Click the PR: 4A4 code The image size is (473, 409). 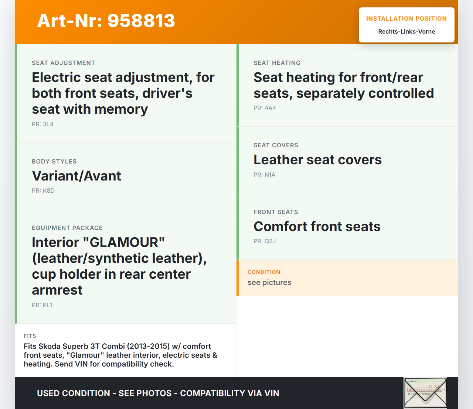pos(265,108)
